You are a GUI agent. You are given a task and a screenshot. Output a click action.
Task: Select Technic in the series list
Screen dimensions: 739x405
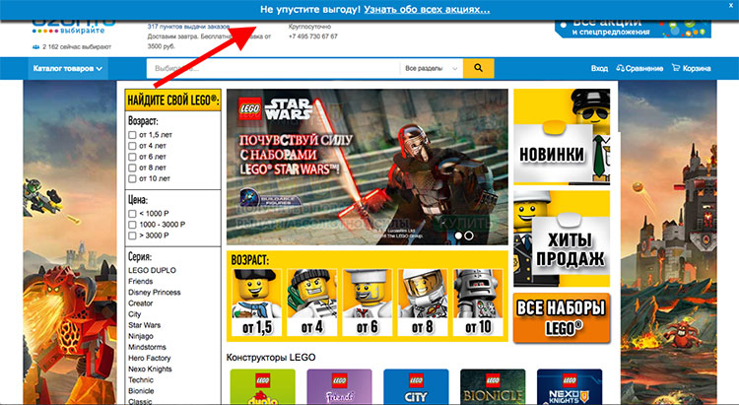pyautogui.click(x=141, y=379)
